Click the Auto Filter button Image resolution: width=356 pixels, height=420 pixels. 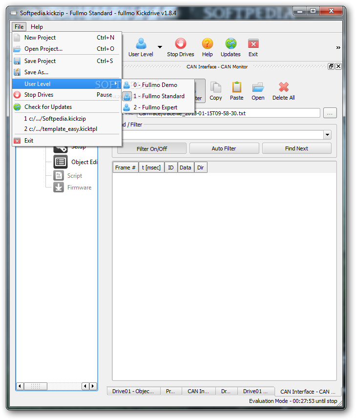click(x=224, y=148)
